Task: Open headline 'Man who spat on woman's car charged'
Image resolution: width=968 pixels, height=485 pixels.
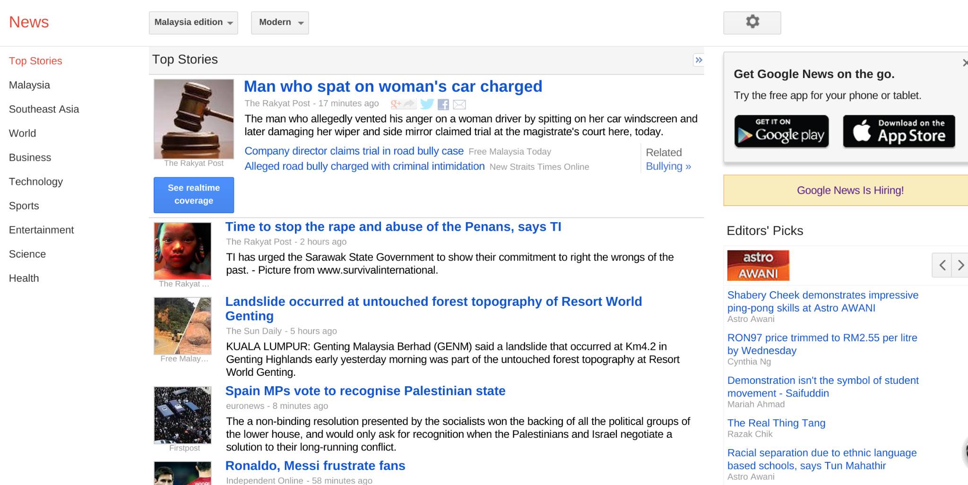Action: tap(393, 87)
